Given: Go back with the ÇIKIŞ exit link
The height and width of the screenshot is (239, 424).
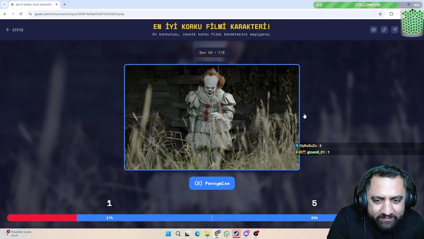Looking at the screenshot, I should [x=15, y=30].
